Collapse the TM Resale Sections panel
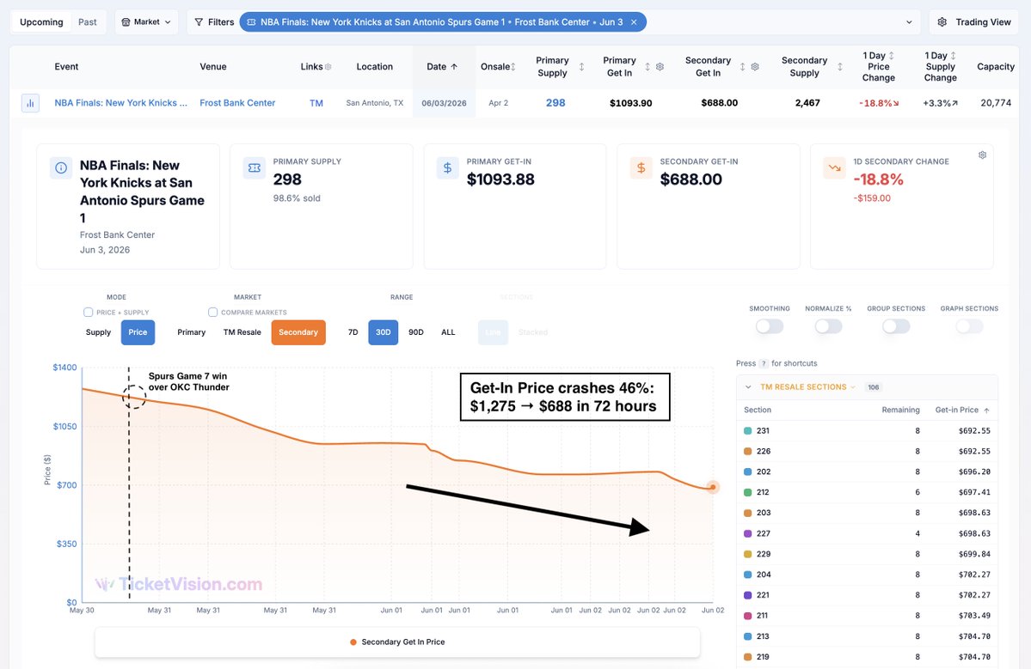1031x669 pixels. point(748,387)
